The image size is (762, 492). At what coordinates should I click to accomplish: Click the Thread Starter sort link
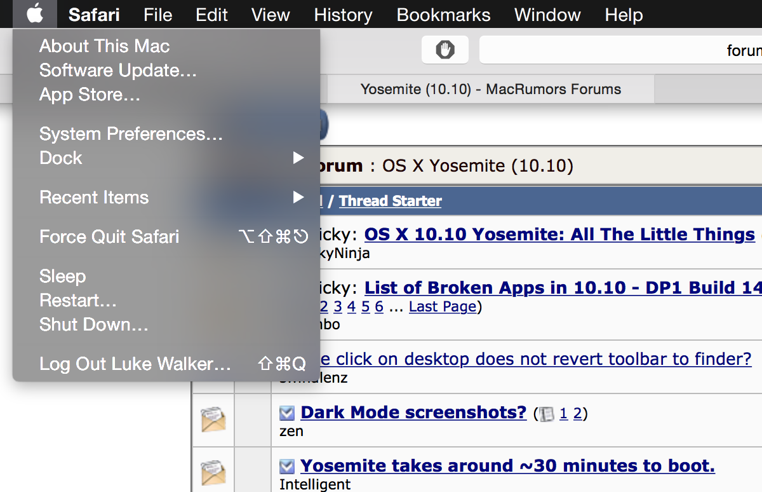391,202
